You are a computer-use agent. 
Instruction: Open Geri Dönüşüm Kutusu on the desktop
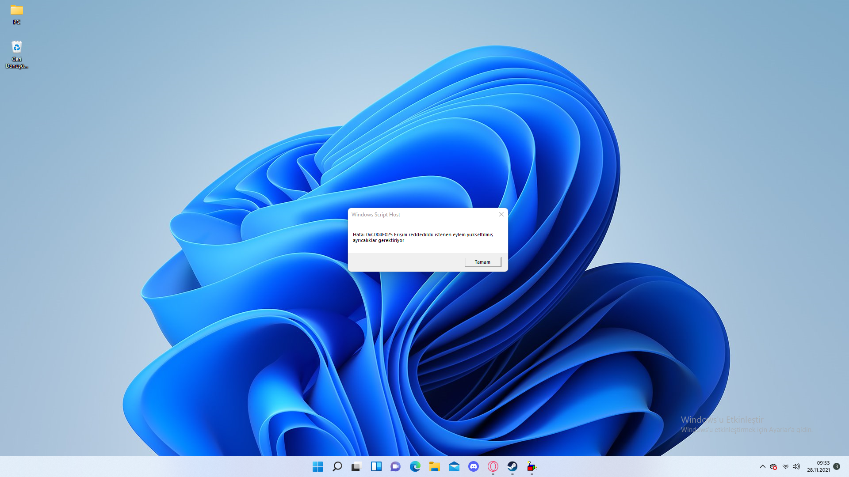[16, 49]
